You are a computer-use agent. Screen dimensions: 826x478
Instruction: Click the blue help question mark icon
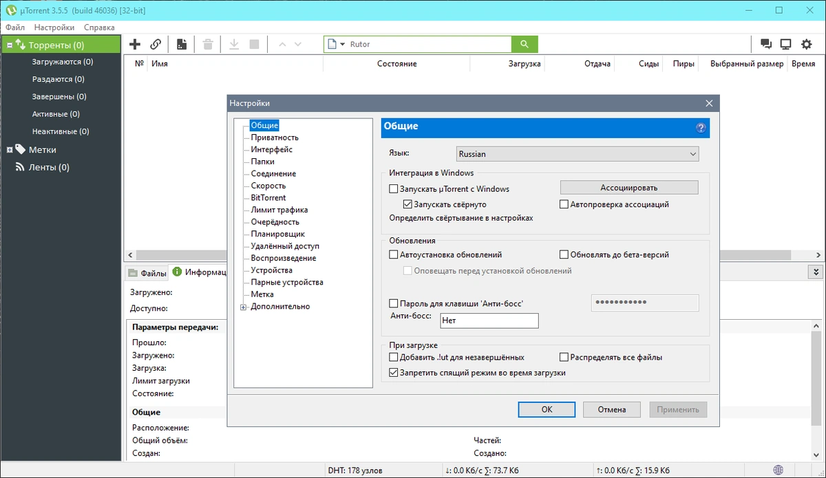click(701, 127)
